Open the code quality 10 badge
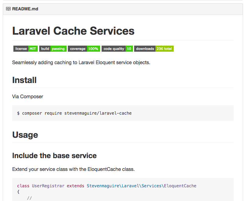Viewport: 247px width, 201px height. click(117, 49)
